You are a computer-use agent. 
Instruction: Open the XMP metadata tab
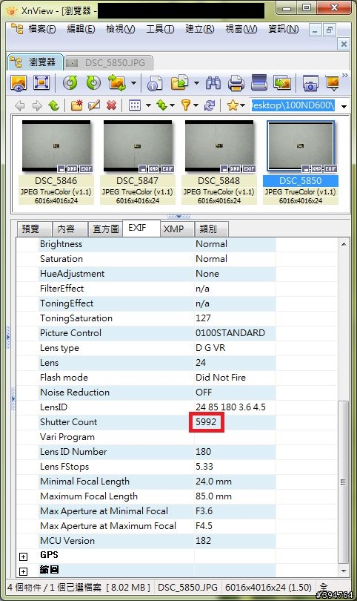[177, 229]
